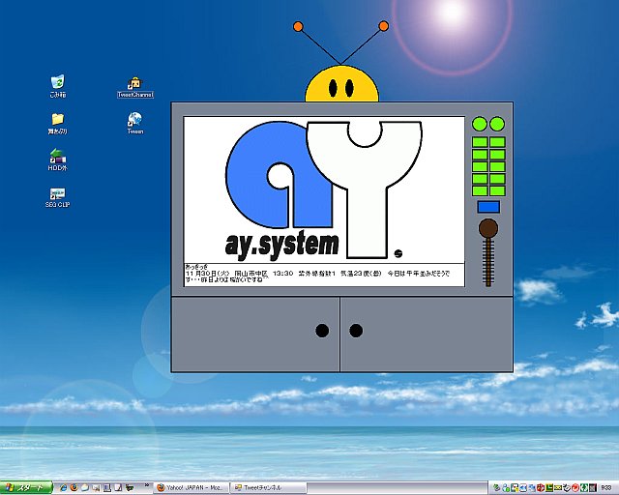This screenshot has height=495, width=619.
Task: Expand hidden Quick Launch items with » chevron
Action: point(147,485)
